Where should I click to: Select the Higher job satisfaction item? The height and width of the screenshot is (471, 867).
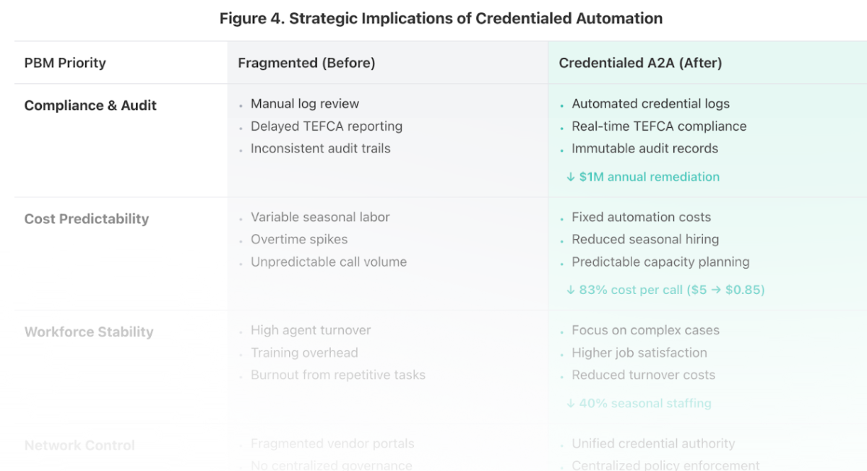click(639, 353)
